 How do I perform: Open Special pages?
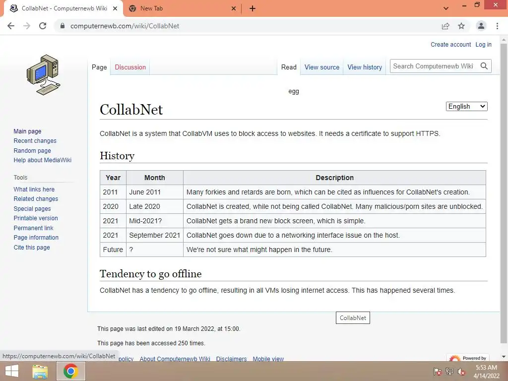point(32,209)
